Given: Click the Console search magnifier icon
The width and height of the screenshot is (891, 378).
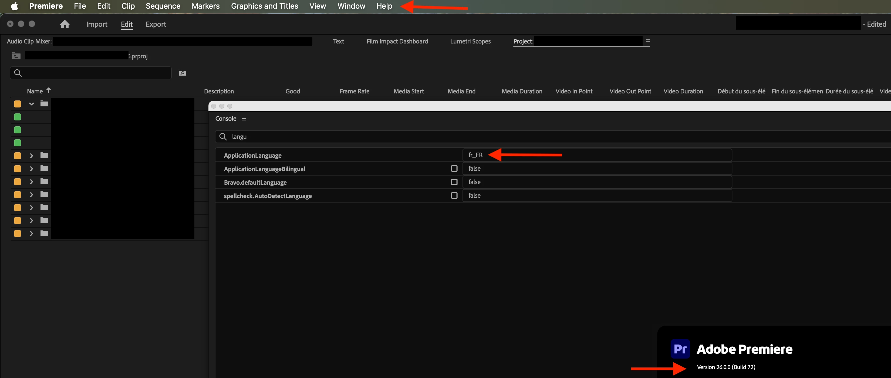Looking at the screenshot, I should pyautogui.click(x=223, y=137).
